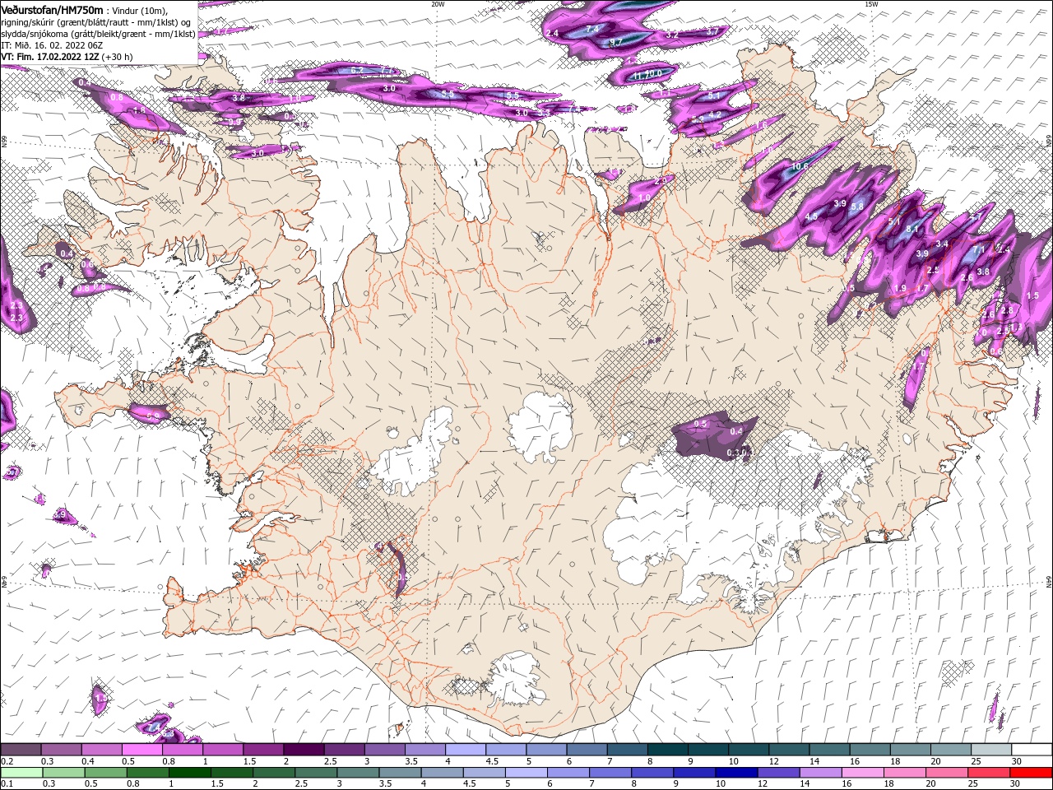Viewport: 1053px width, 790px height.
Task: Select the darkest purple 2 swatch on snow scale
Action: 303,750
